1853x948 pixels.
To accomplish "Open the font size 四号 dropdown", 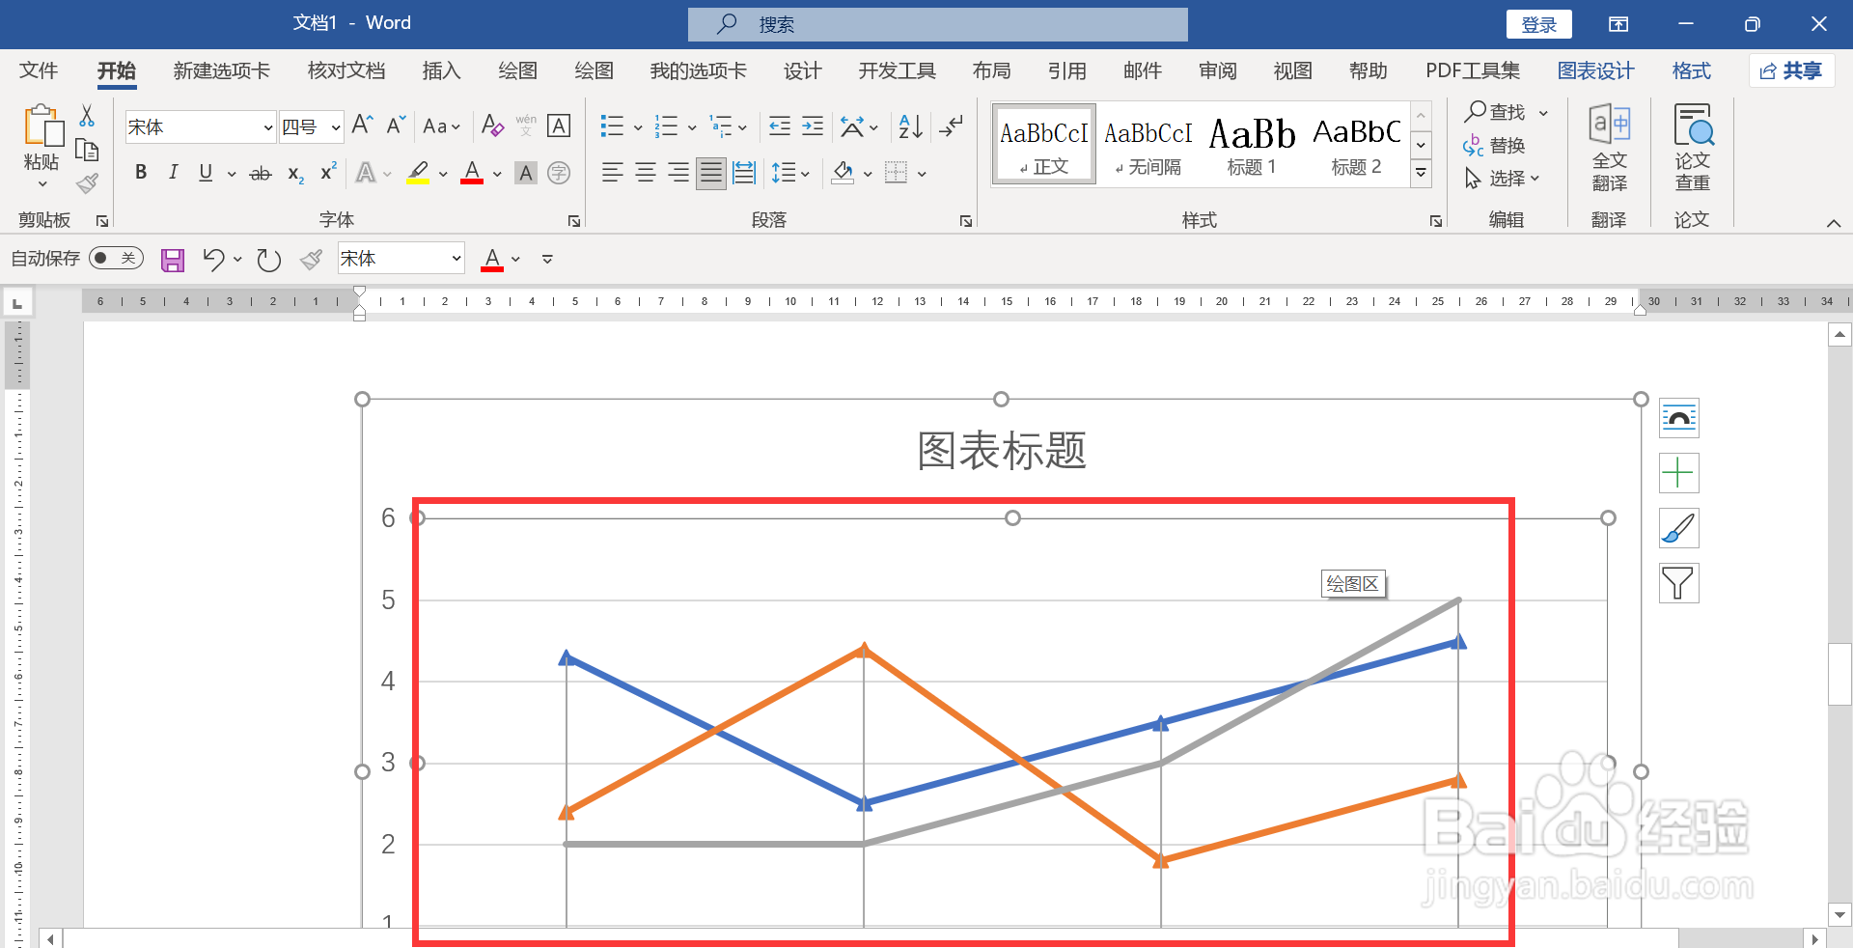I will point(336,127).
